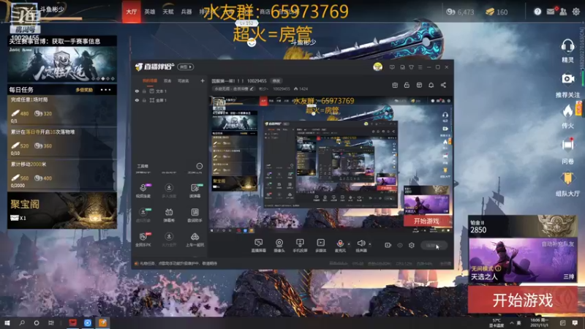This screenshot has height=329, width=585.
Task: Click the 扬声器 speaker icon
Action: (x=361, y=243)
